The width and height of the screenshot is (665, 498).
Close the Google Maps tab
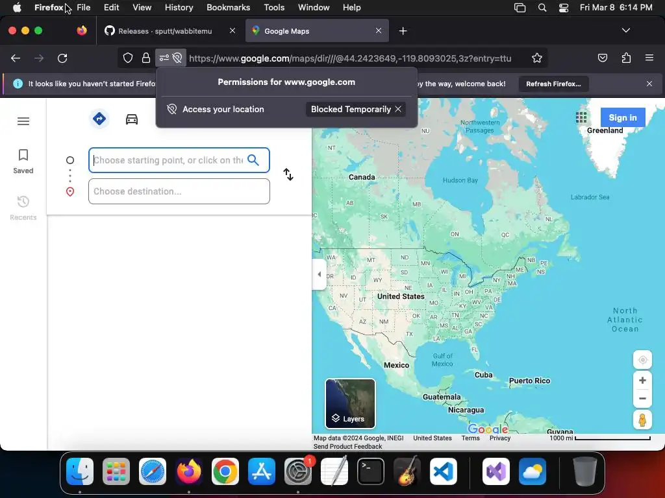[x=379, y=31]
